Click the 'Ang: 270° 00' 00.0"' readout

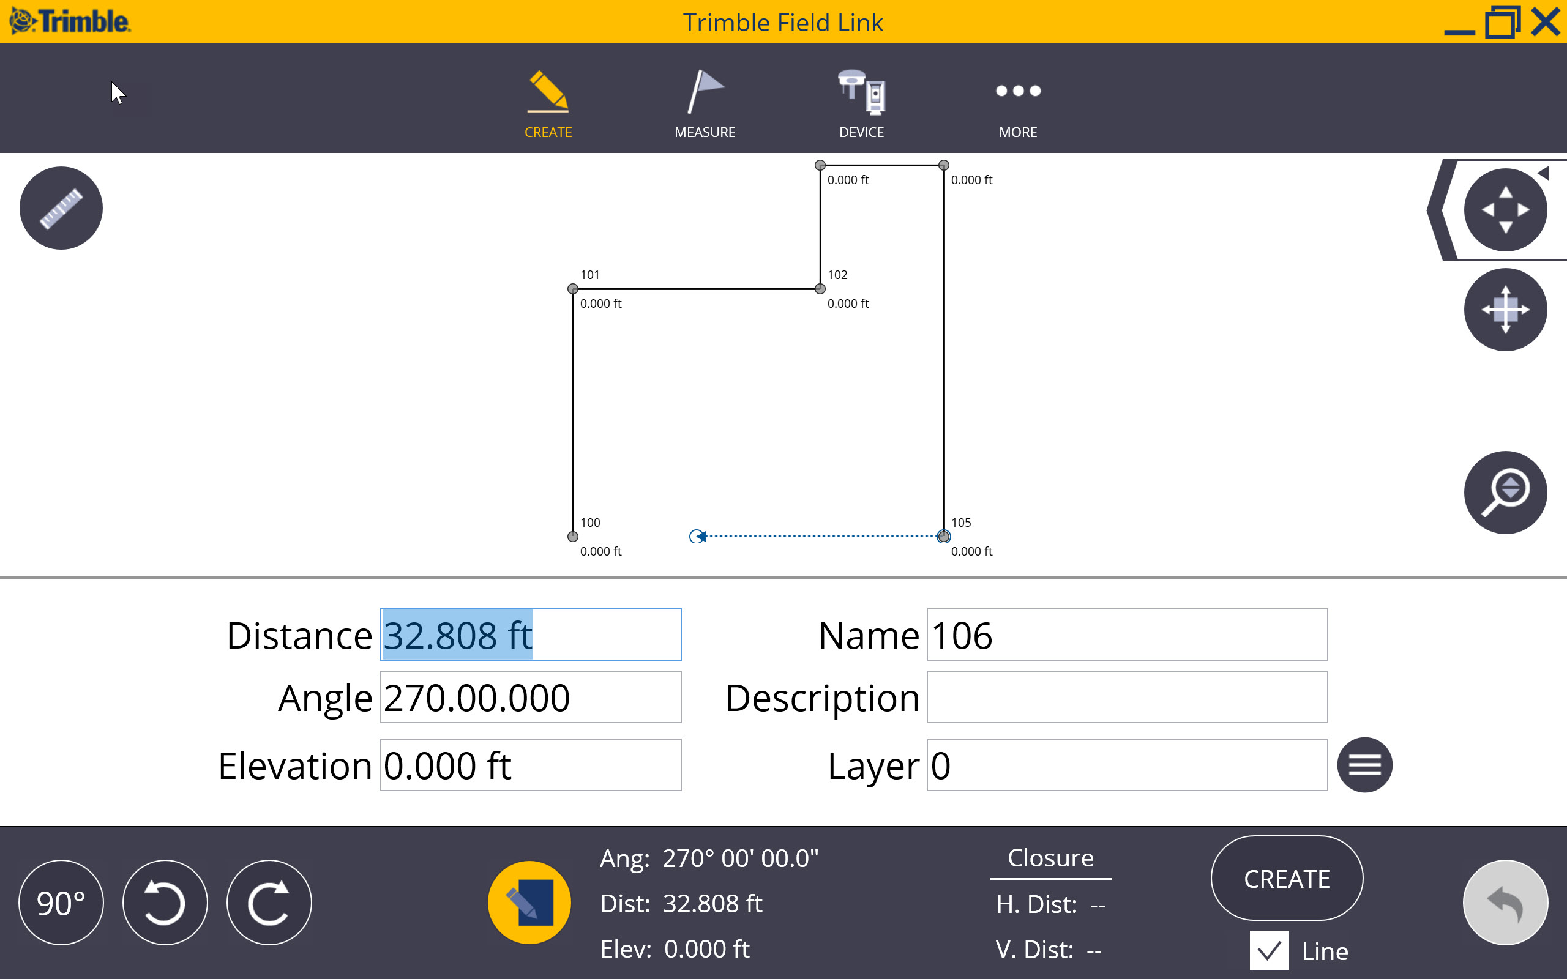[709, 858]
